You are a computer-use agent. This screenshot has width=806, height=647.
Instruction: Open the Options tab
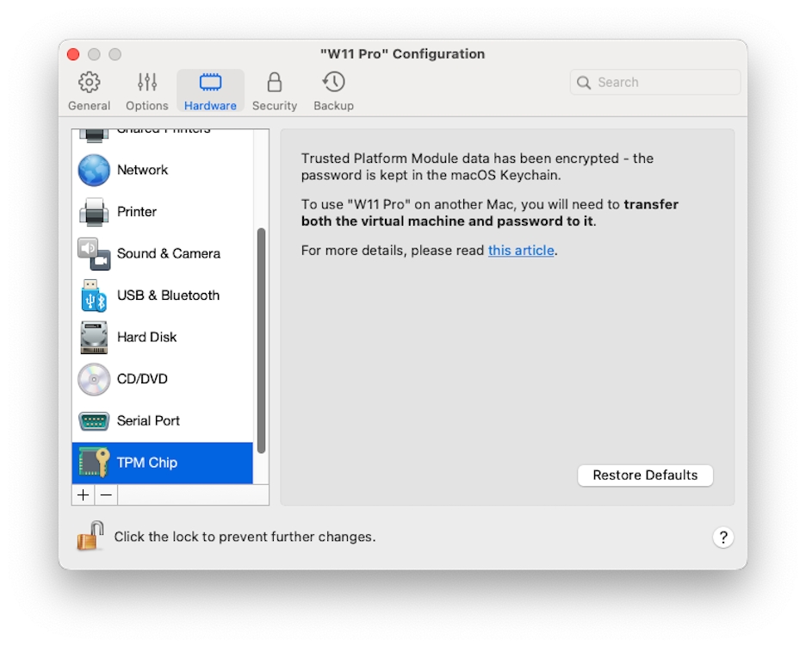pyautogui.click(x=147, y=91)
